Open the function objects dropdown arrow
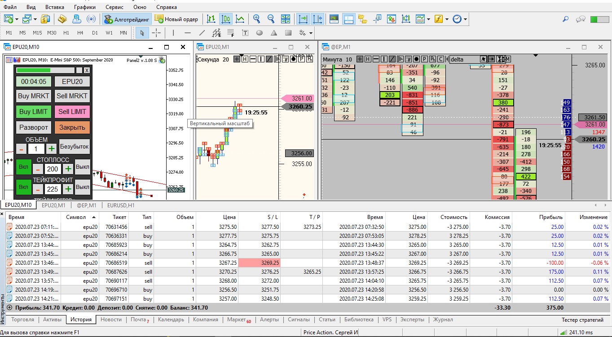The height and width of the screenshot is (337, 612). point(446,19)
